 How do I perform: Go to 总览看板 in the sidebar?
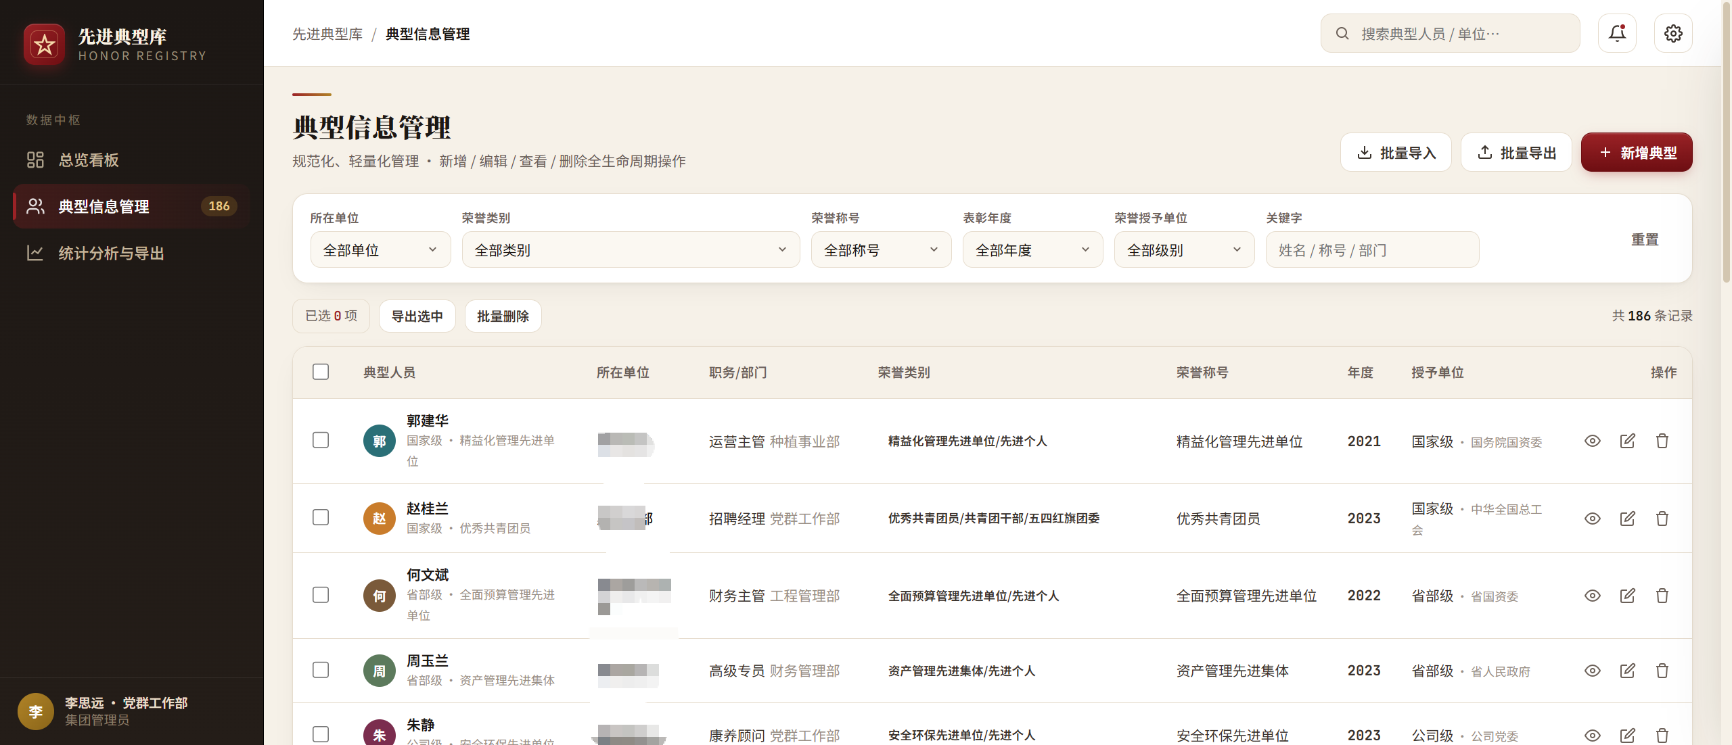131,160
